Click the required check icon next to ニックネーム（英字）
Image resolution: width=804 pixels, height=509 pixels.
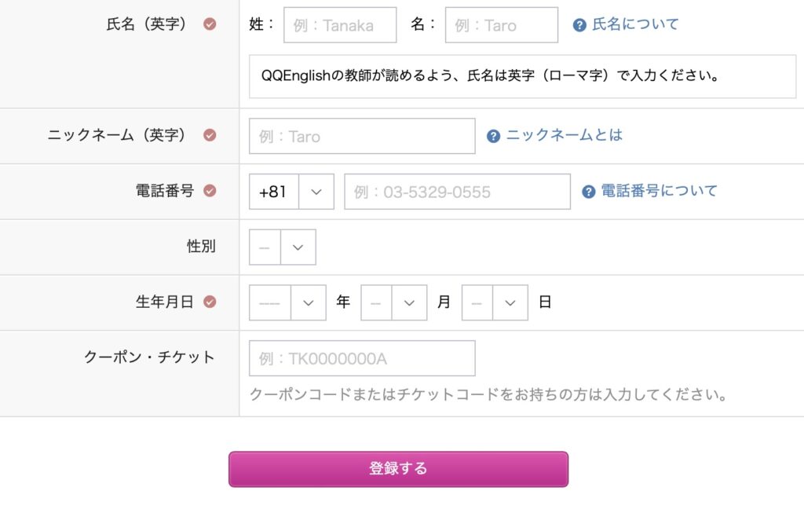tap(210, 135)
